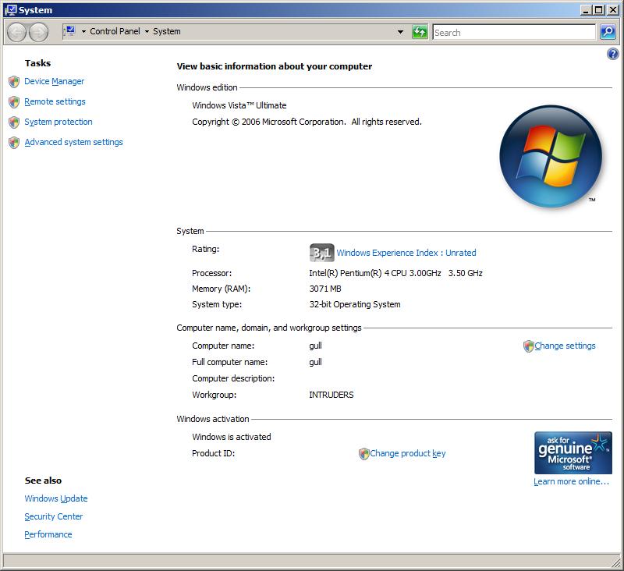Open dropdown arrow between Control Panel and System

147,31
